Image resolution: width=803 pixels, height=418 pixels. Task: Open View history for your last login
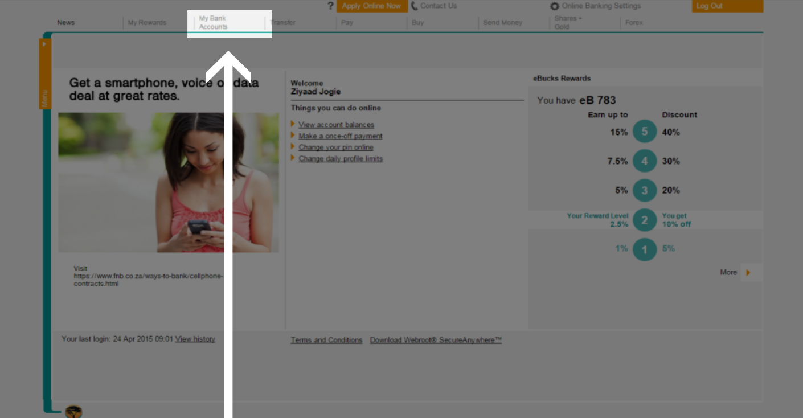195,338
